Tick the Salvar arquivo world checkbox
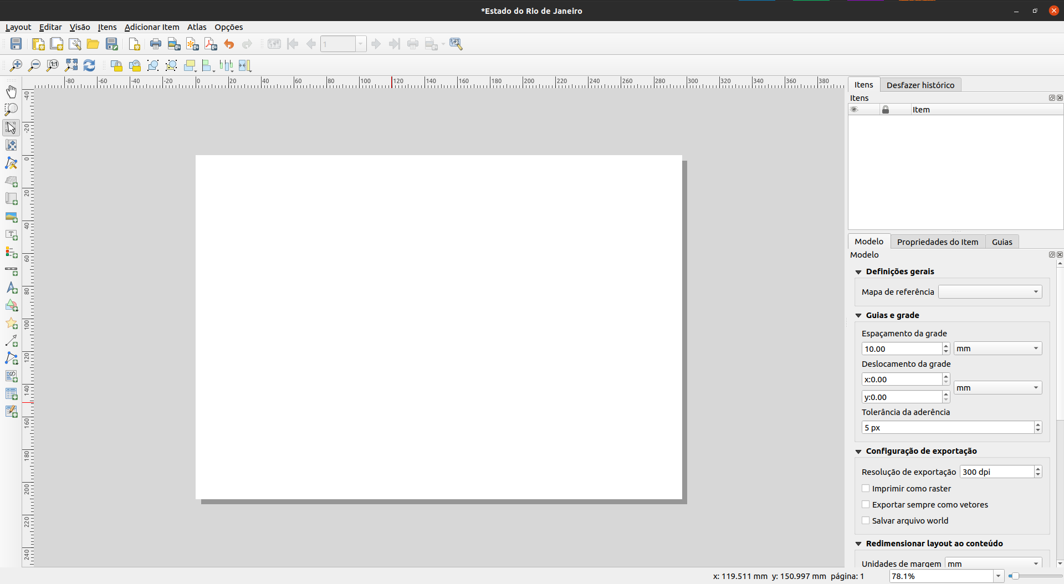1064x584 pixels. coord(866,520)
